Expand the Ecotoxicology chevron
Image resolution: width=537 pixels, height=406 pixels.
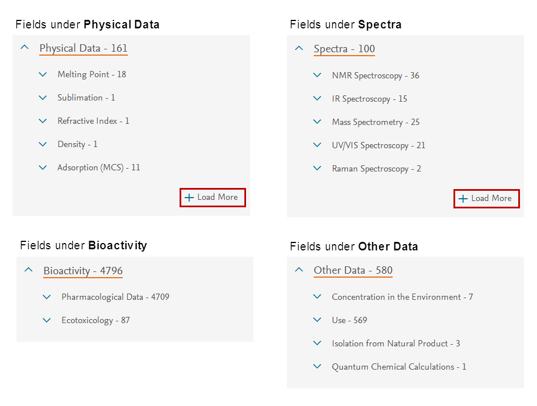47,320
